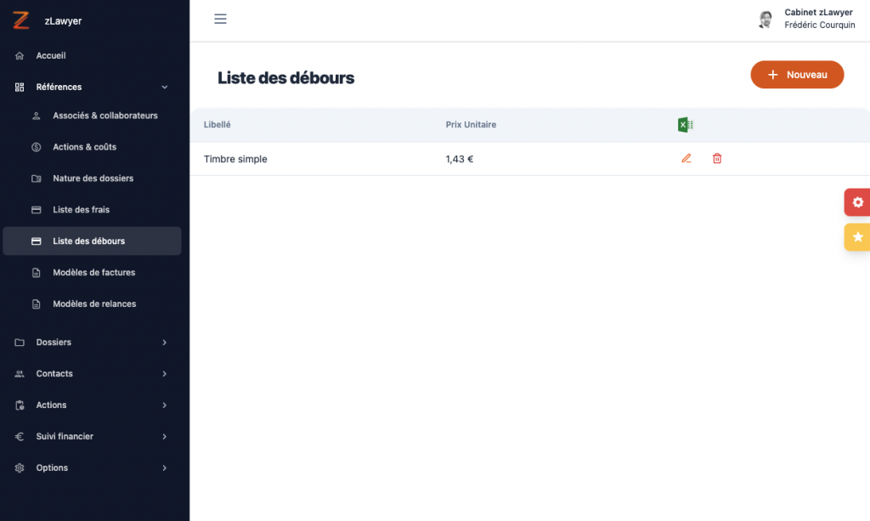
Task: Click the Excel export icon
Action: point(685,125)
